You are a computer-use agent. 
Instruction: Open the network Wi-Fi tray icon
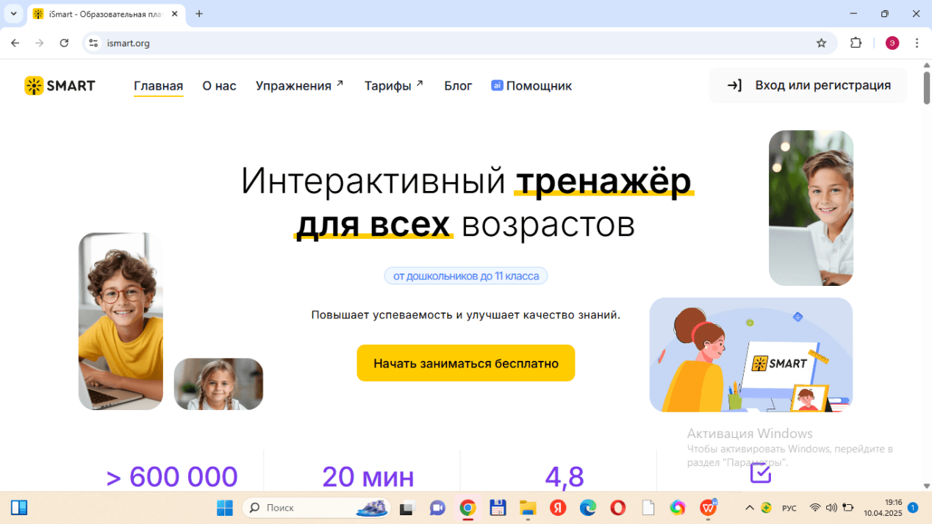tap(814, 508)
